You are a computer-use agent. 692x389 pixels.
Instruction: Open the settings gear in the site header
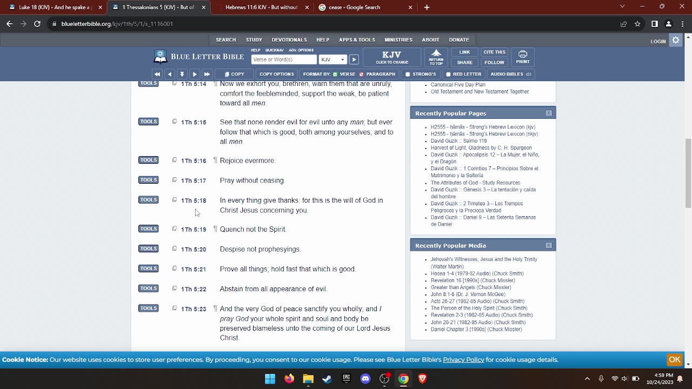coord(676,40)
